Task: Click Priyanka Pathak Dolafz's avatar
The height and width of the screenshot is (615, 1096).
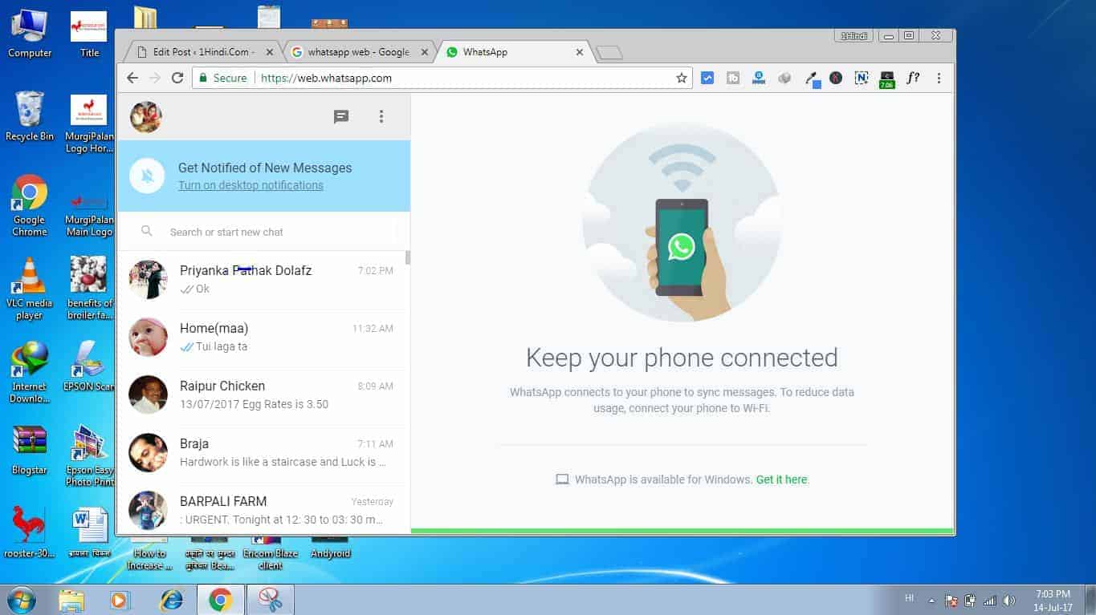Action: [148, 280]
